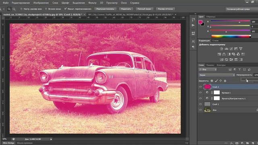Open the Paragraph panel icon
Viewport: 258px width, 145px height.
tap(193, 47)
